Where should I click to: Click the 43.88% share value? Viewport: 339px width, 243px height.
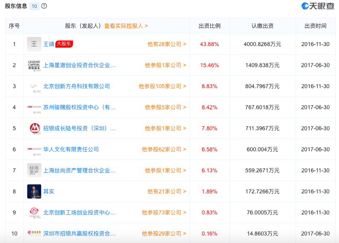click(x=210, y=44)
